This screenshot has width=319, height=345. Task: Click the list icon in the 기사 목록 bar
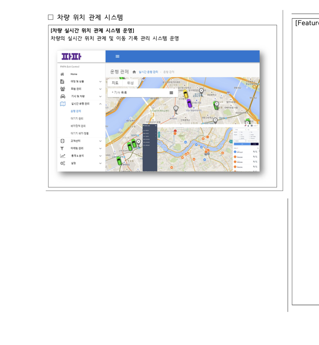pyautogui.click(x=171, y=92)
